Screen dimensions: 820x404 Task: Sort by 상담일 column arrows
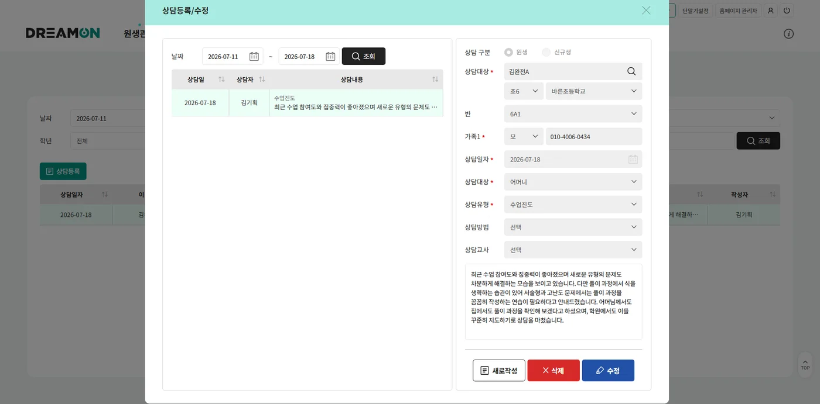click(221, 80)
